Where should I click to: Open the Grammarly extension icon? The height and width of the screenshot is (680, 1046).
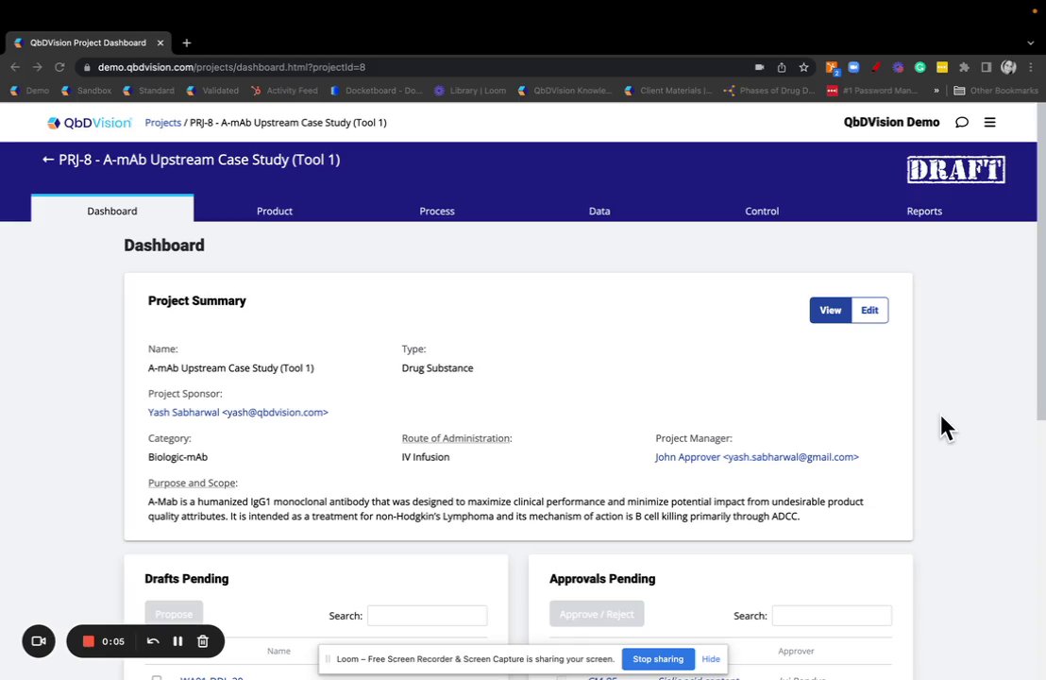click(x=919, y=67)
